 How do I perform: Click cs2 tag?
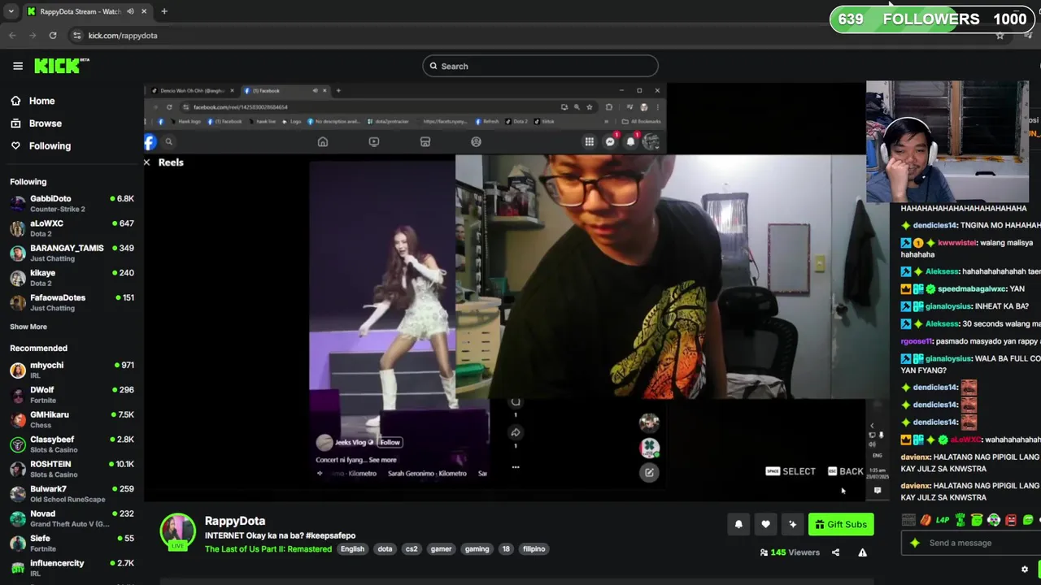click(412, 549)
